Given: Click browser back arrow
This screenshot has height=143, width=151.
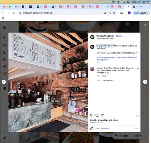Looking at the screenshot, I should pos(3,13).
